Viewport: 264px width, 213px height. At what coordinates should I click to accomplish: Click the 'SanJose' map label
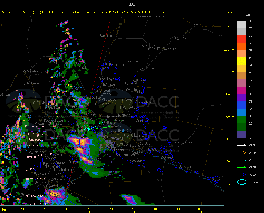tap(131, 61)
